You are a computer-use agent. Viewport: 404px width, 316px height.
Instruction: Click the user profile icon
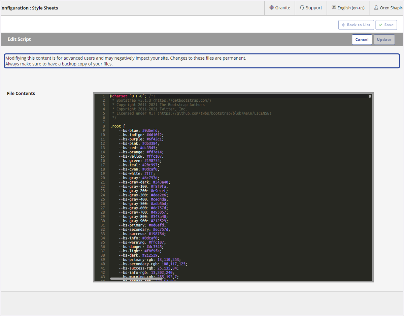376,8
